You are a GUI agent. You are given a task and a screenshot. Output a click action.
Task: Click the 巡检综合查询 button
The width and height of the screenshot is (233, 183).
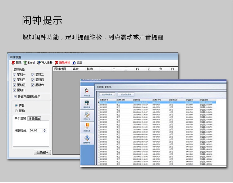click(x=126, y=94)
